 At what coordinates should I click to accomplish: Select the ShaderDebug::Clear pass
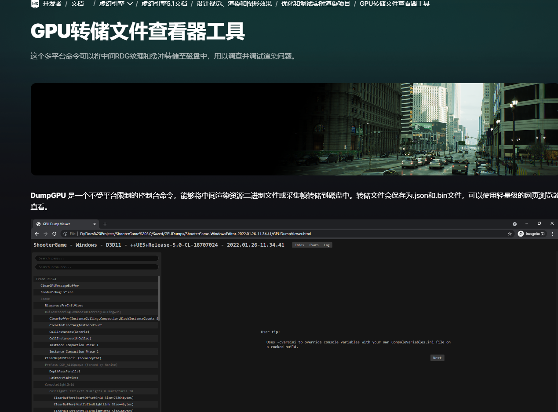point(95,292)
